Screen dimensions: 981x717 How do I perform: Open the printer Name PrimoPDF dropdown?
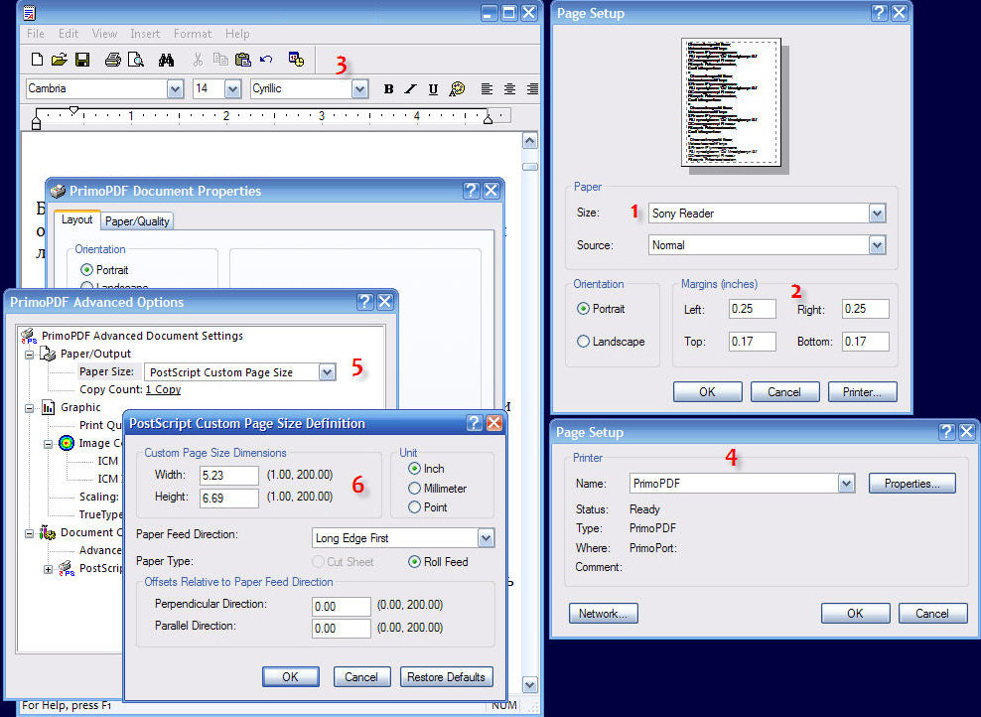[x=847, y=484]
